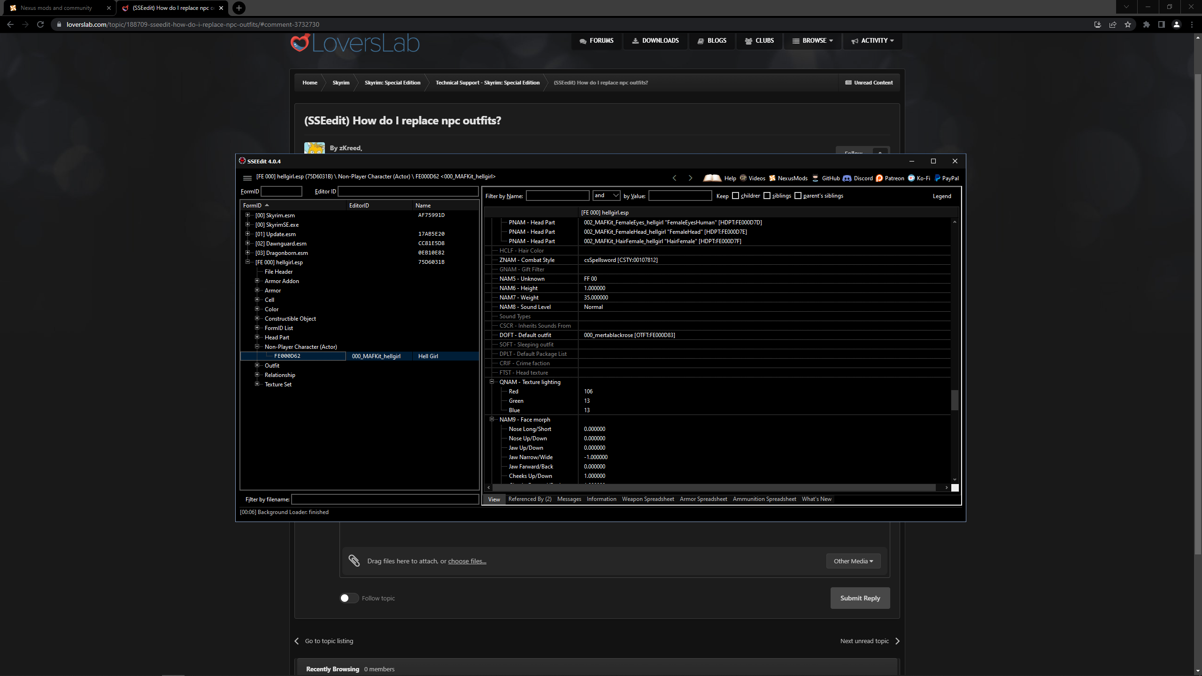Click the paperclip attachment icon
Viewport: 1202px width, 676px height.
pyautogui.click(x=354, y=561)
